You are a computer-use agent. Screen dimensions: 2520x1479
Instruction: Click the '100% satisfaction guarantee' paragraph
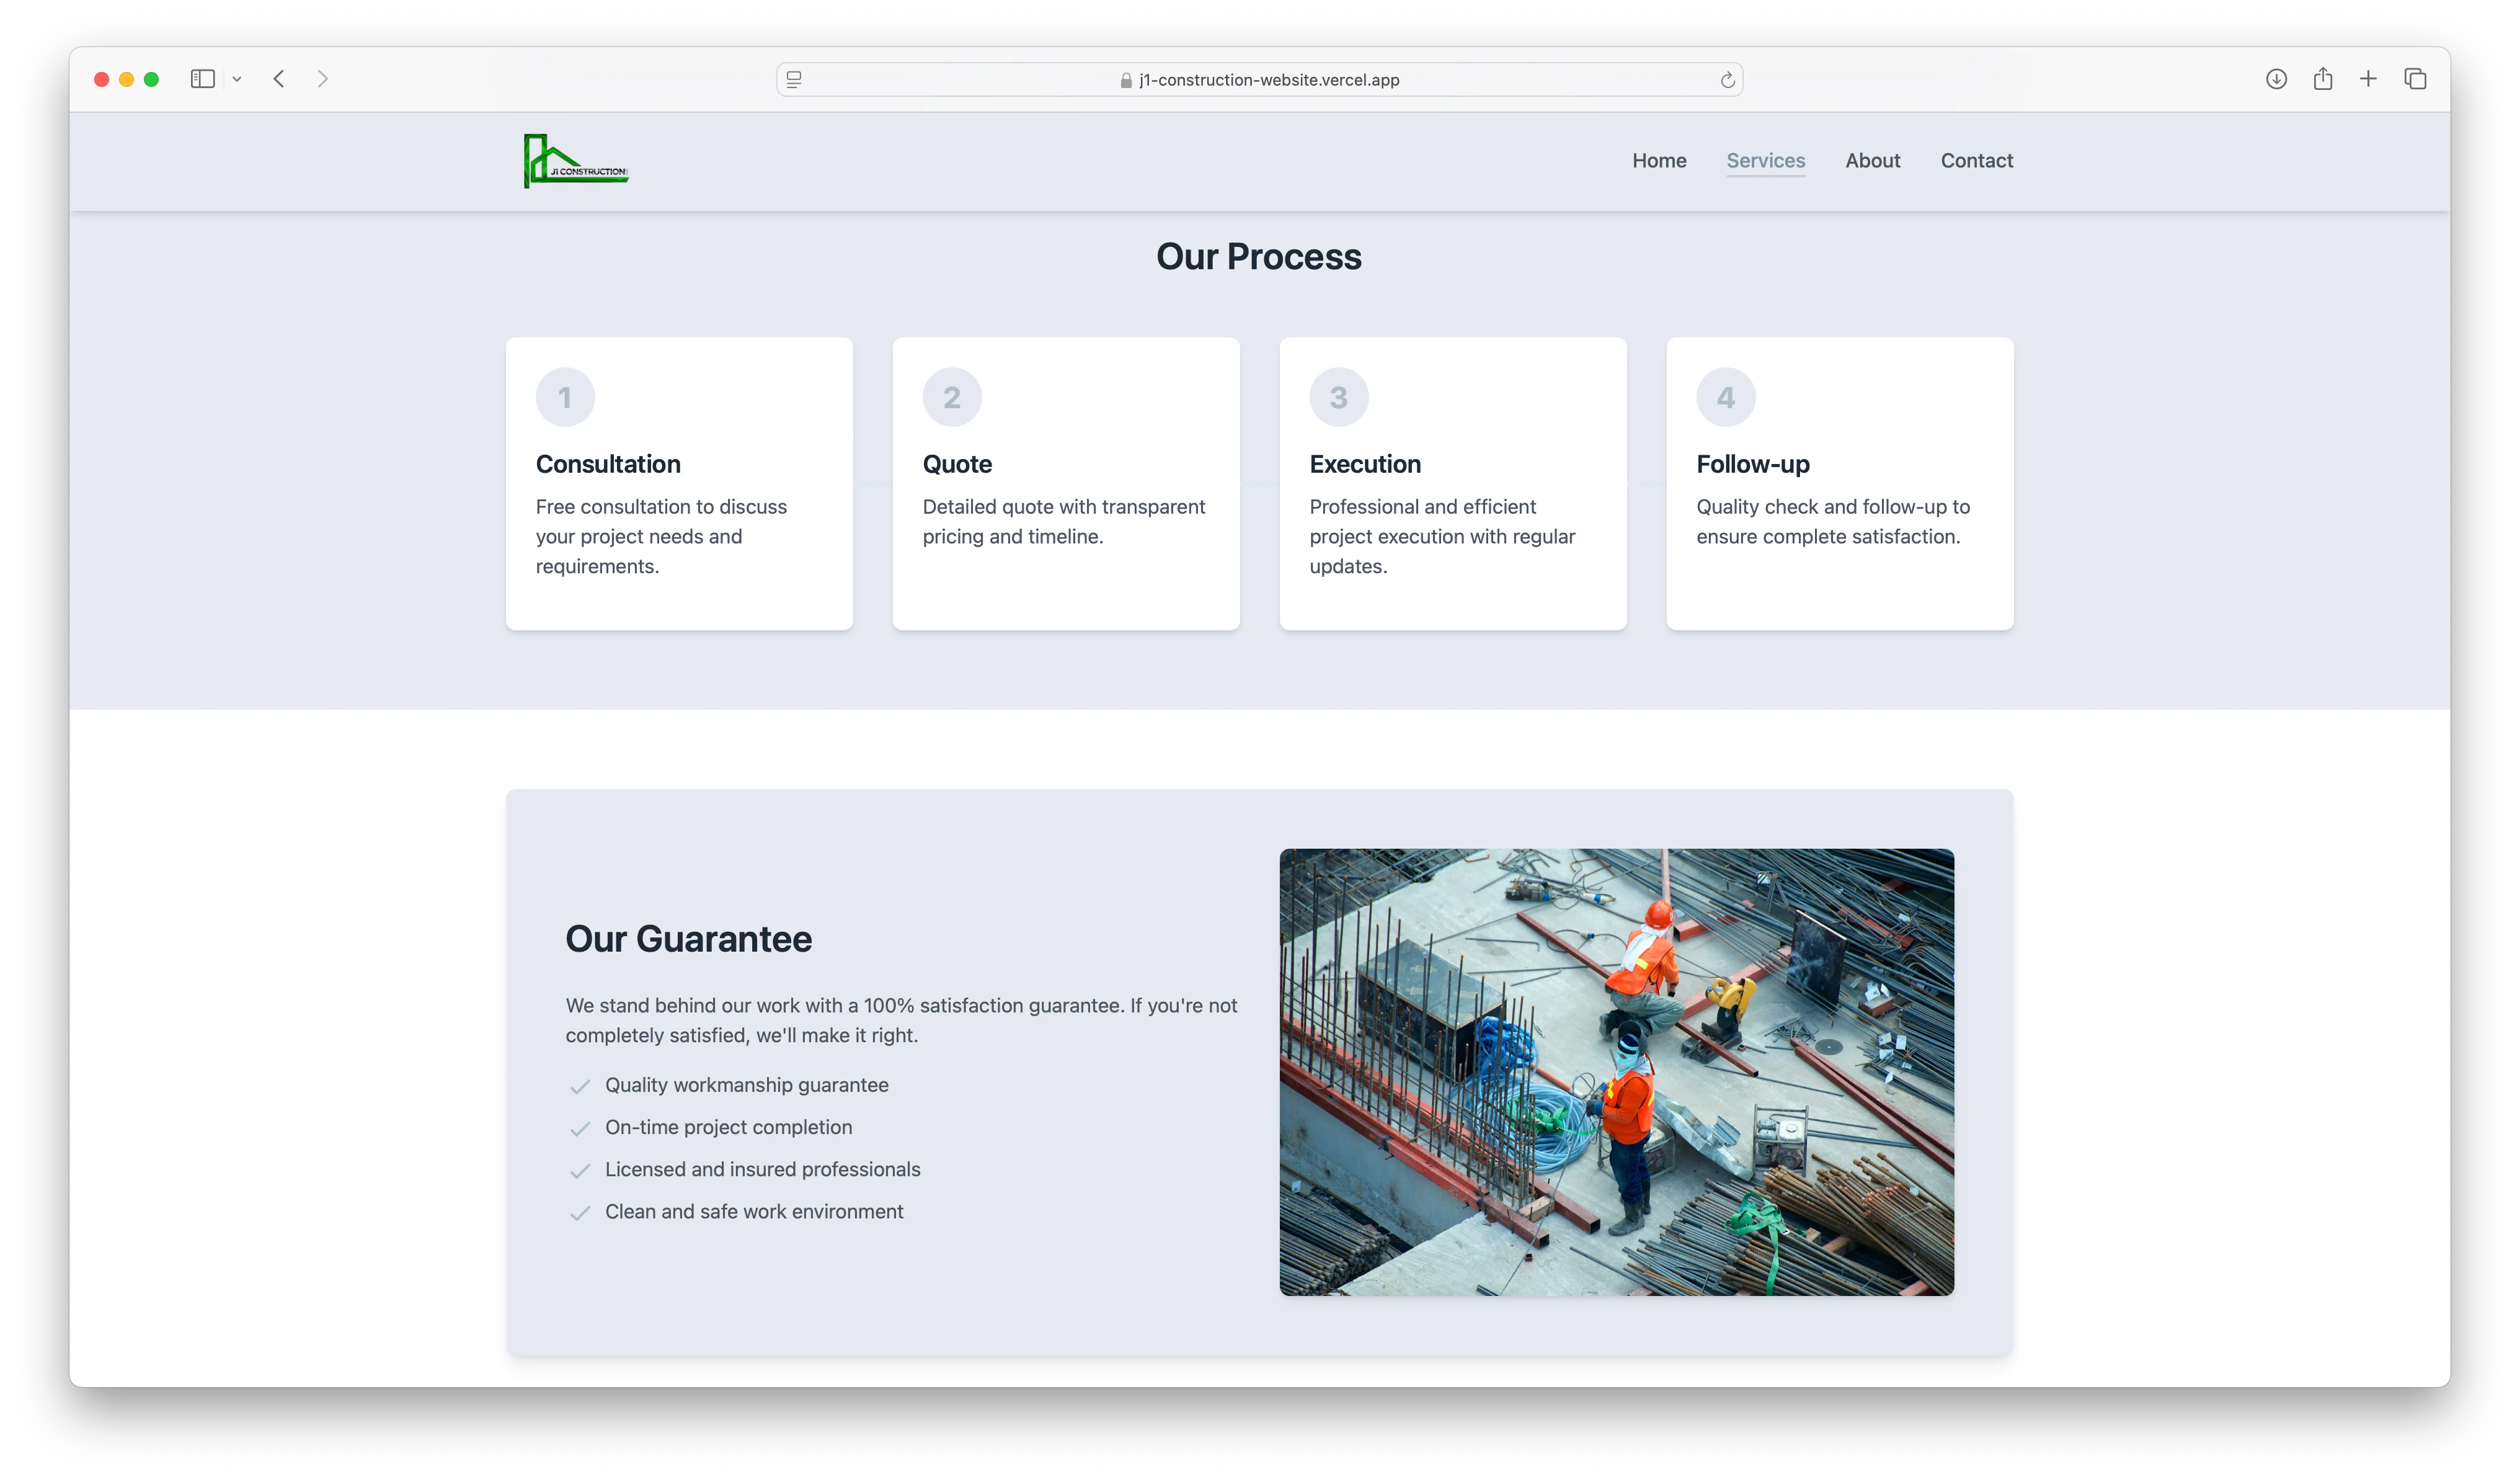(901, 1020)
